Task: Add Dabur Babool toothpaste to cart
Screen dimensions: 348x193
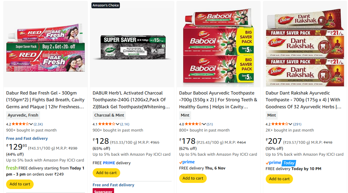Action: [x=193, y=178]
